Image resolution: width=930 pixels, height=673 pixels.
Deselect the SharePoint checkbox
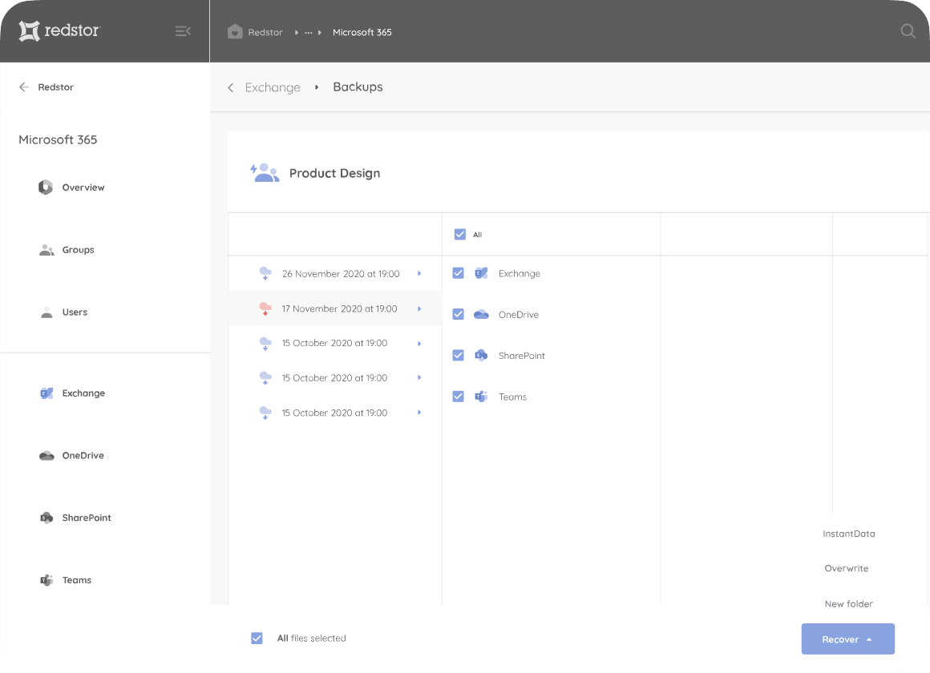pos(458,355)
